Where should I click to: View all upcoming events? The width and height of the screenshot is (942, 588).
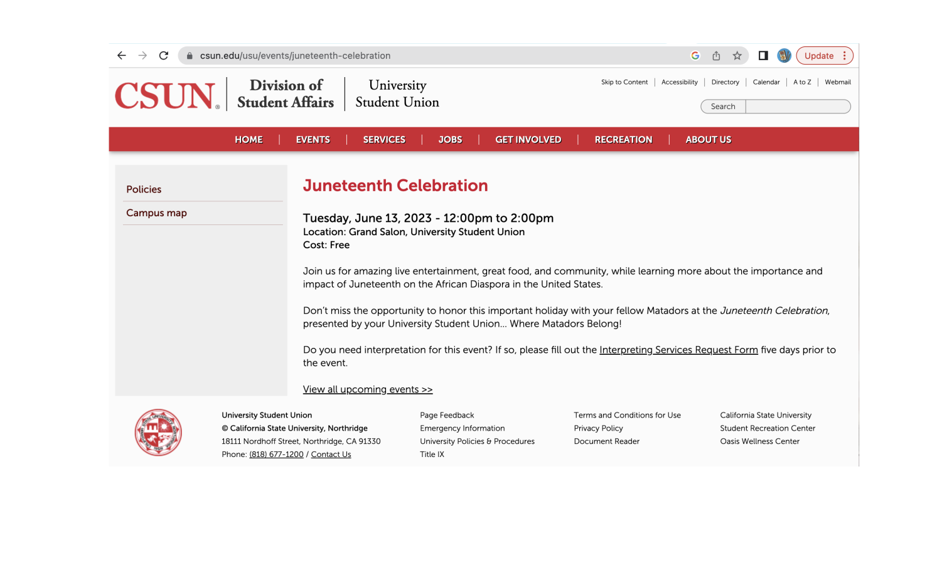367,389
